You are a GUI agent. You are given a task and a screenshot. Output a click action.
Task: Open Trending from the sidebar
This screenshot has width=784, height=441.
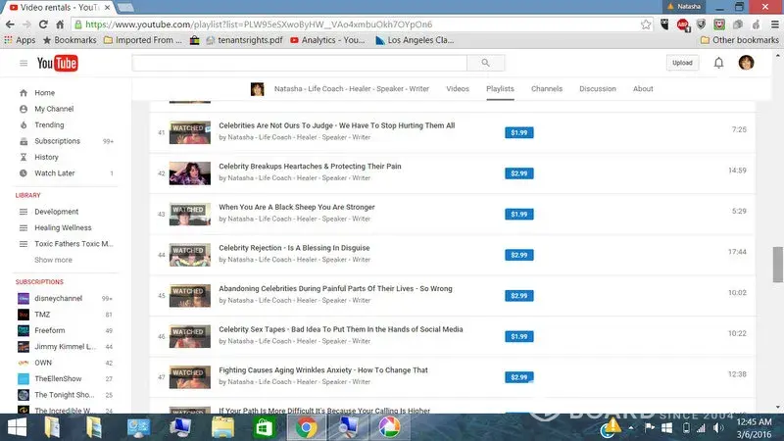(49, 125)
